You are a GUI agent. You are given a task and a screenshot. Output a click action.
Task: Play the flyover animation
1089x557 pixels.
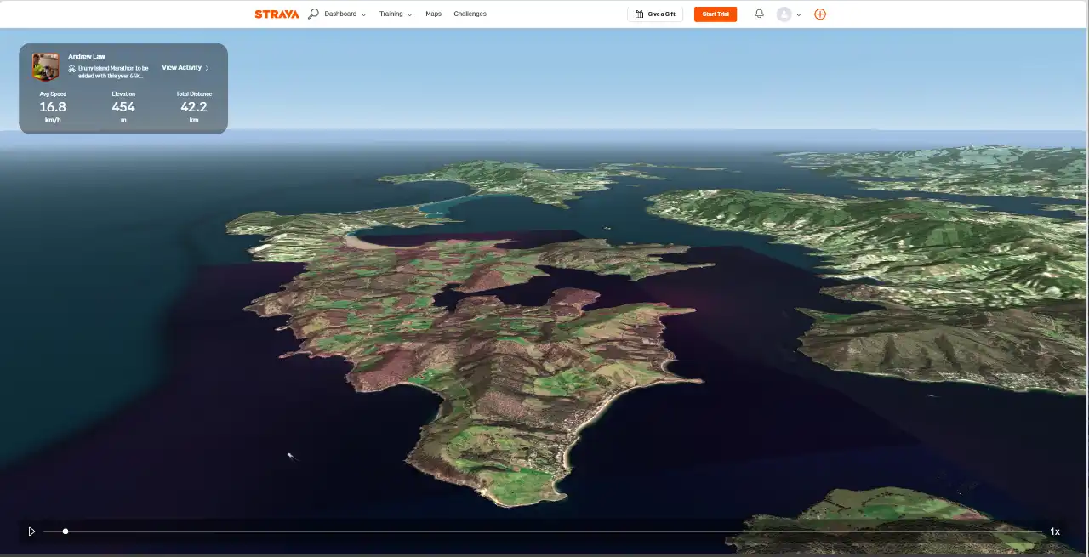31,531
